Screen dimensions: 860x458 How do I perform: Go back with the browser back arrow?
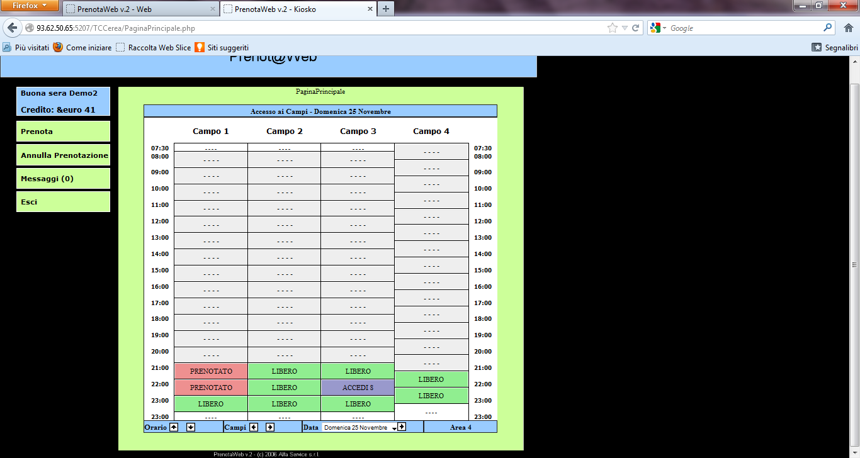pos(12,28)
